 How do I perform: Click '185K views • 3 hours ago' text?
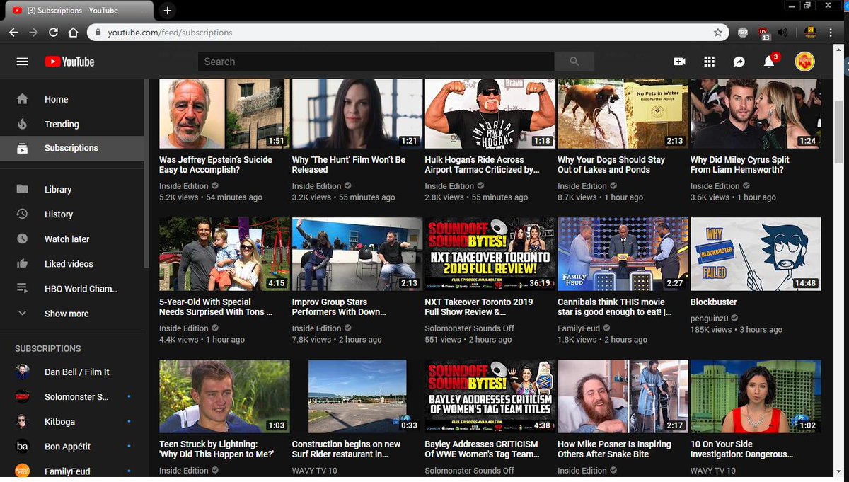point(737,330)
